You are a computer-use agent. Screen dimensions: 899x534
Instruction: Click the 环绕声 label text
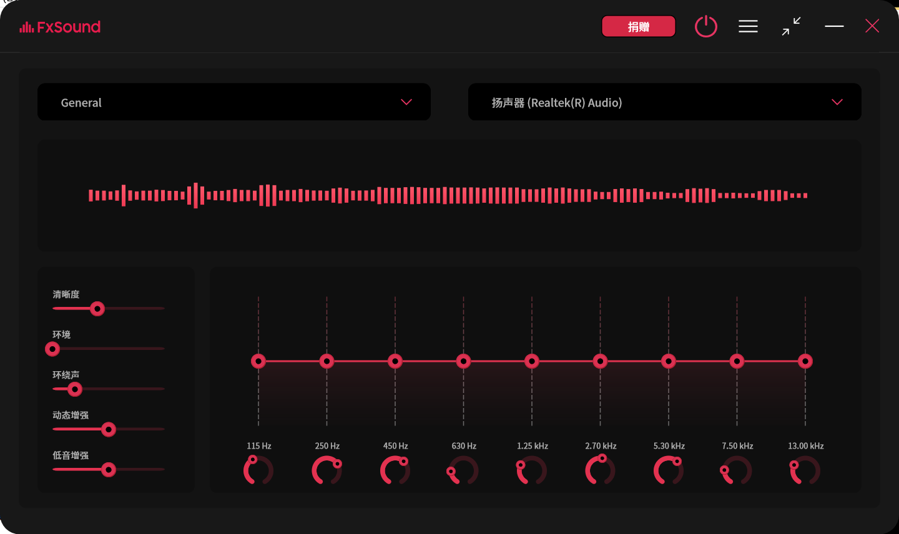click(66, 375)
